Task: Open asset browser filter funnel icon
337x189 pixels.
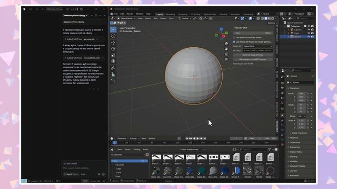Action: tap(270, 149)
